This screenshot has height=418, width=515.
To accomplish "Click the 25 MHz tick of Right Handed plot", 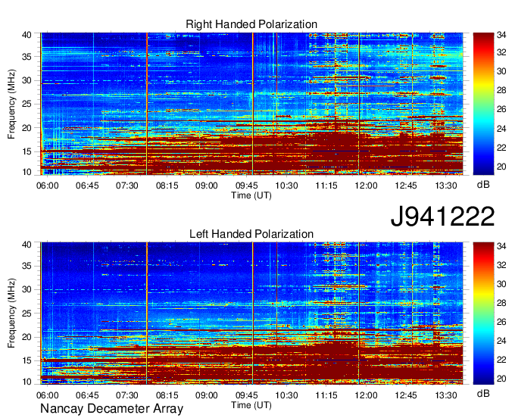I will pyautogui.click(x=27, y=104).
